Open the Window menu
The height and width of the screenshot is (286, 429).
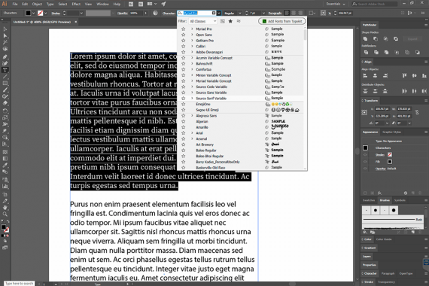click(x=102, y=4)
